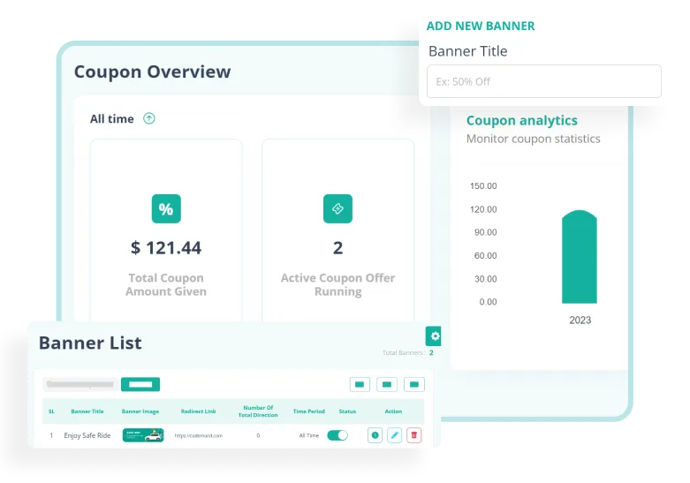Image resolution: width=690 pixels, height=483 pixels.
Task: Focus the Banner Title input field
Action: (x=544, y=81)
